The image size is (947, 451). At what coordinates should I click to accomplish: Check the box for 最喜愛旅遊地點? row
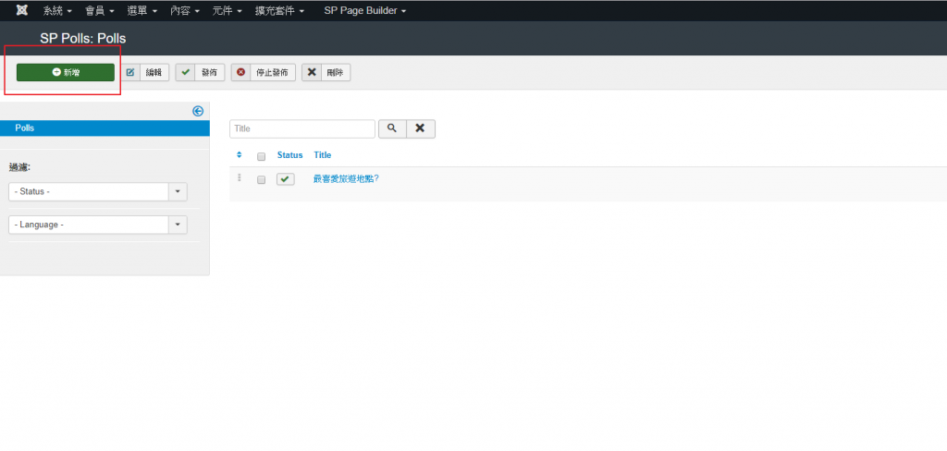pos(262,179)
